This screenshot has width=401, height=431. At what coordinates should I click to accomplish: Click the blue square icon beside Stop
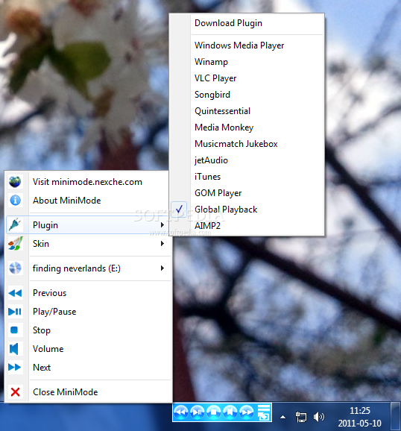[14, 330]
